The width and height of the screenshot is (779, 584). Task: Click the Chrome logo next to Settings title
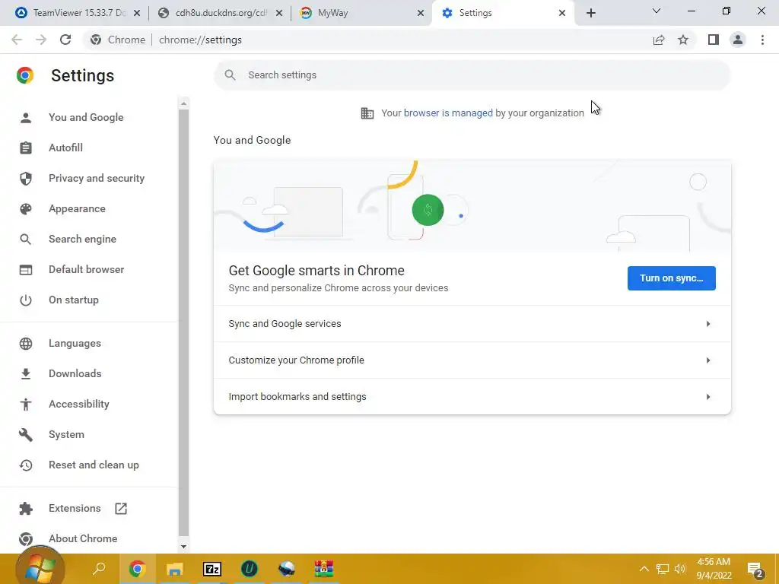click(x=25, y=75)
